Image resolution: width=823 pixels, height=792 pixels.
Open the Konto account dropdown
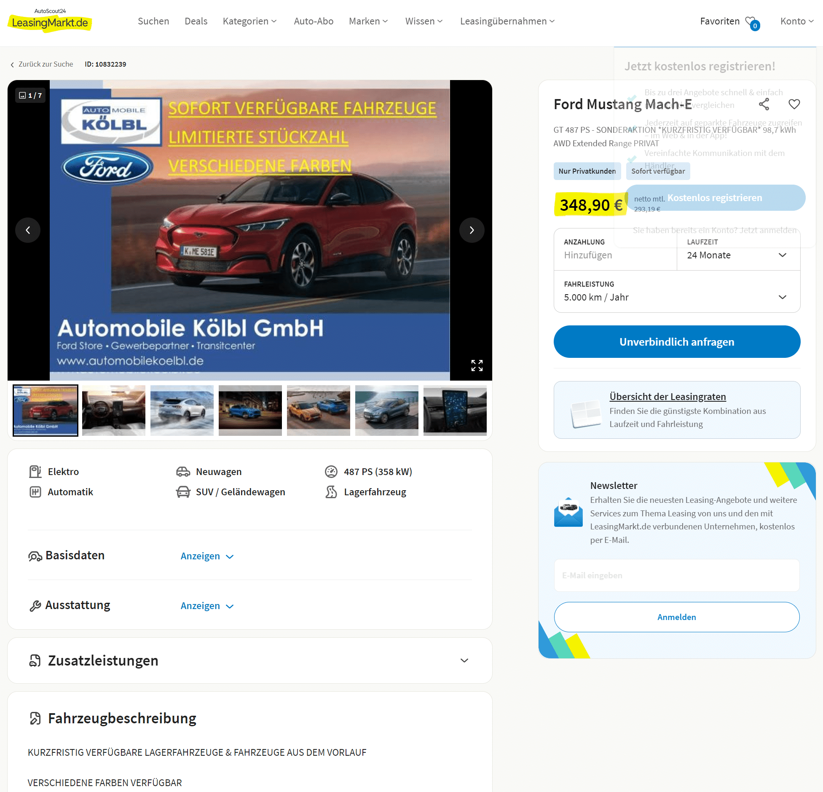pyautogui.click(x=797, y=21)
